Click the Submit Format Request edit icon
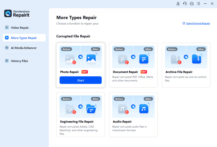Screen dimensions: 217x147 [184, 23]
